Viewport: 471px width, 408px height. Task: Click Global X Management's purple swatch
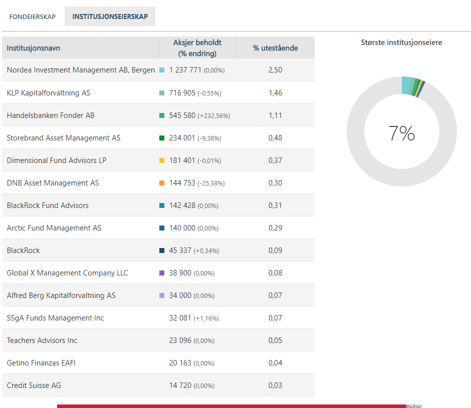(162, 273)
